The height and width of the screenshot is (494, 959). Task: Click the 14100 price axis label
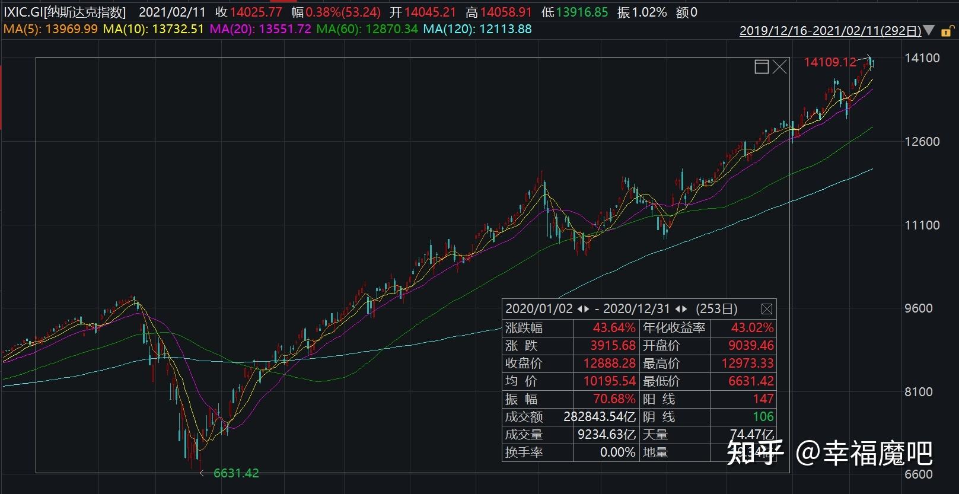[922, 58]
